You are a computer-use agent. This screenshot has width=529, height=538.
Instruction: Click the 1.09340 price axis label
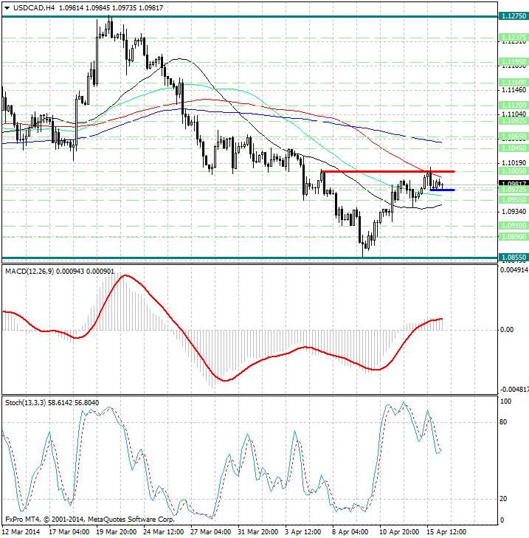(514, 212)
